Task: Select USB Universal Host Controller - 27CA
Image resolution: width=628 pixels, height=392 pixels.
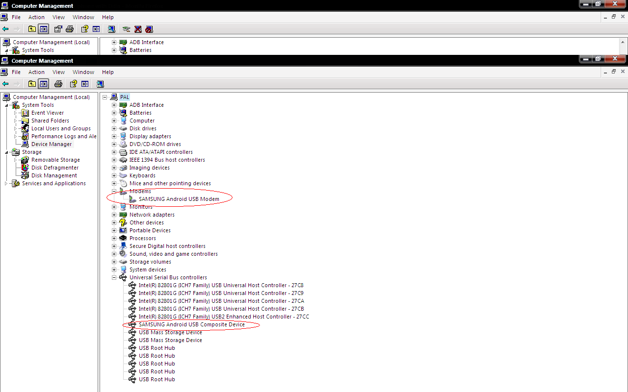Action: (x=221, y=301)
